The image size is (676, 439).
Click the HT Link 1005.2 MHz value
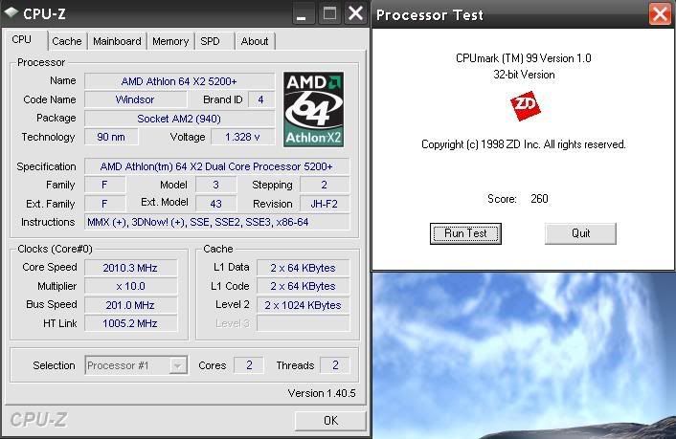(x=130, y=323)
